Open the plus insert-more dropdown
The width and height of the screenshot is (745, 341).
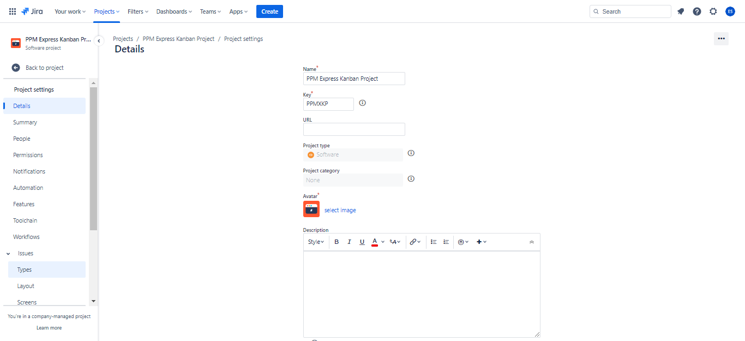tap(482, 242)
